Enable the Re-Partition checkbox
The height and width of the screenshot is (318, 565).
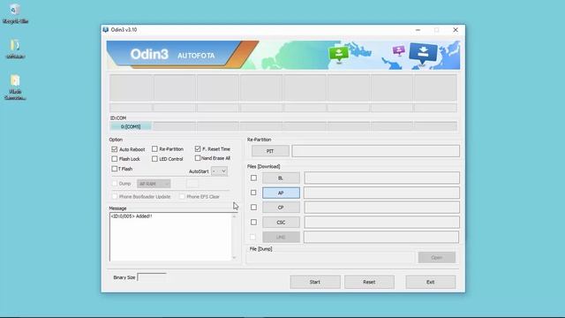[154, 149]
